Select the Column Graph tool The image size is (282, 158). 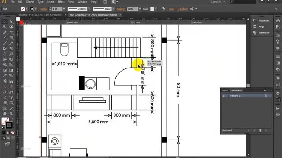click(x=11, y=82)
